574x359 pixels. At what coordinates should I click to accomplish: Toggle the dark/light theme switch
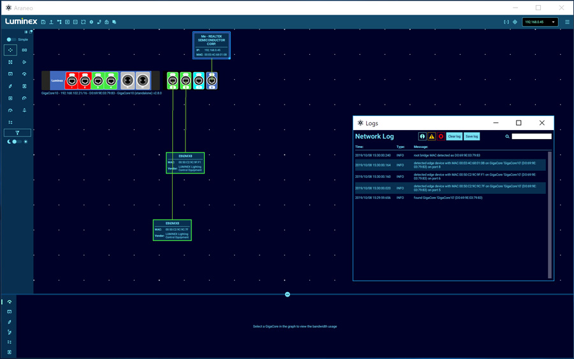click(x=15, y=142)
